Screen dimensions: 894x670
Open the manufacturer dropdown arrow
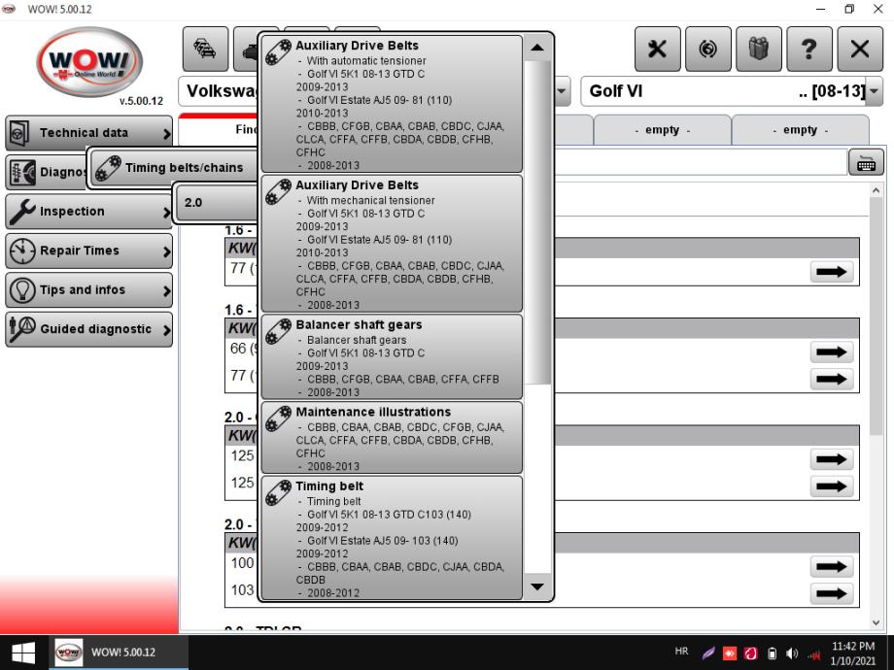pyautogui.click(x=562, y=91)
